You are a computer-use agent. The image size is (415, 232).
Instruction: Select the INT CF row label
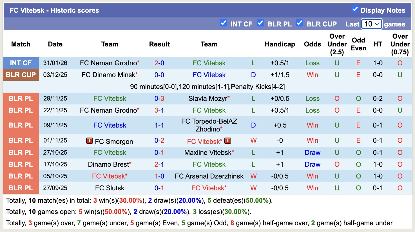(21, 63)
